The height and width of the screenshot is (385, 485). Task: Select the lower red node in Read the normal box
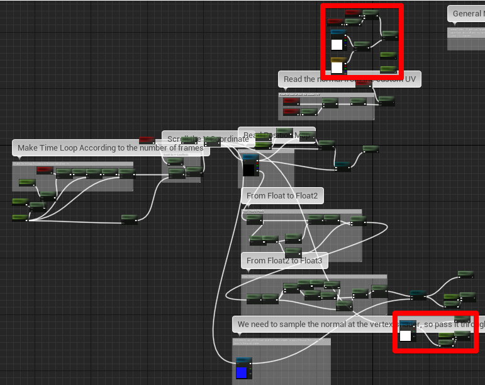291,112
